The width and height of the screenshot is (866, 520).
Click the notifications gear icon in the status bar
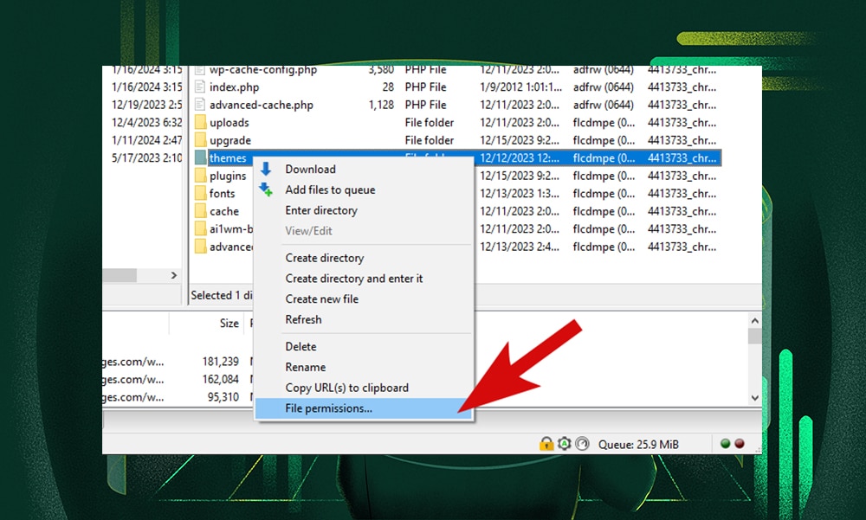tap(565, 444)
